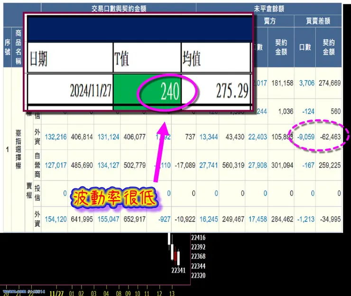Click the 交易口數與契約金額 header
Screen dimensions: 351x296
point(119,9)
